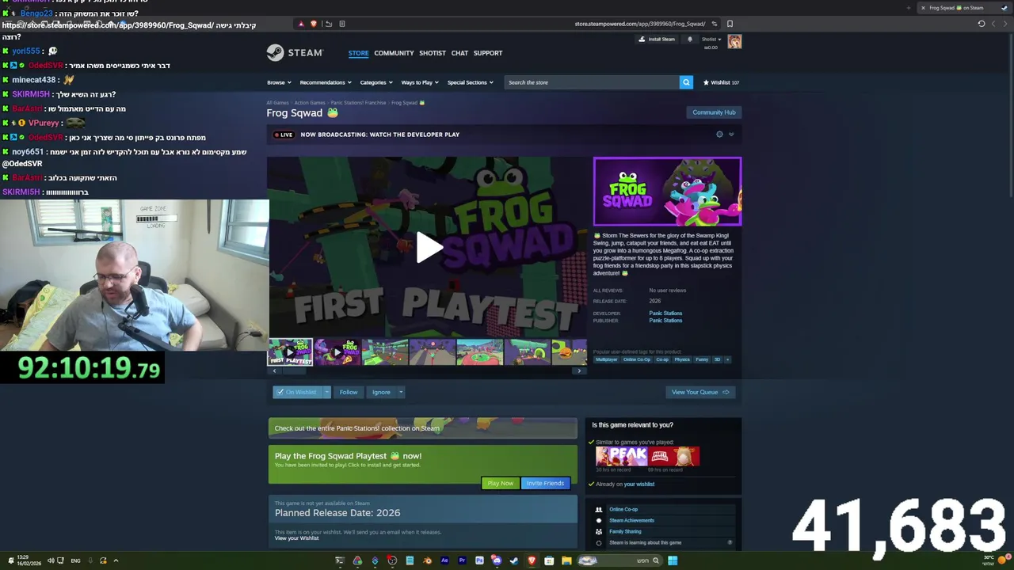The width and height of the screenshot is (1014, 570).
Task: Collapse the live broadcast chevron
Action: (731, 135)
